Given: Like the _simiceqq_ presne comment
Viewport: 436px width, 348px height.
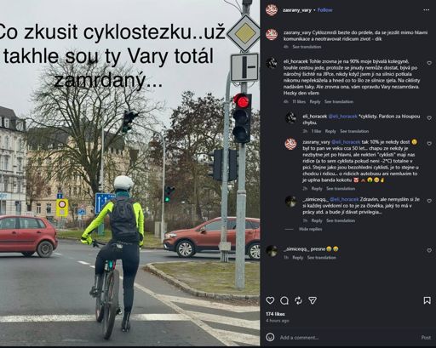Looking at the screenshot, I should click(429, 250).
